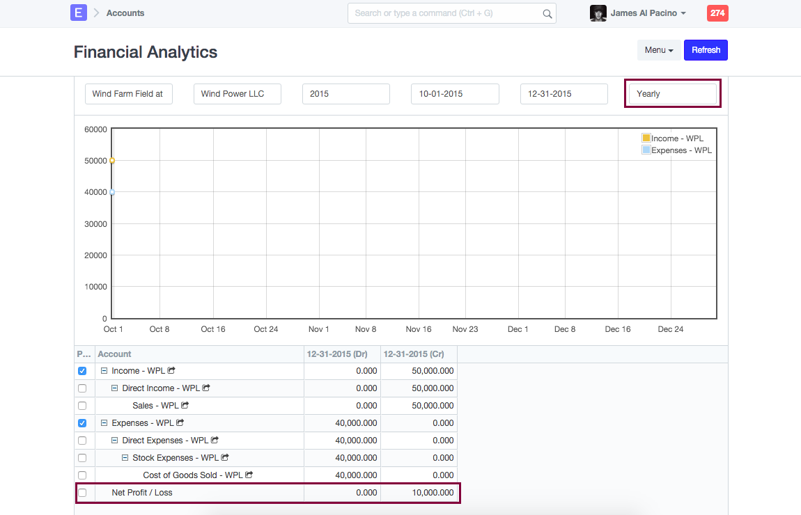
Task: Click the yellow Income - WPL legend swatch
Action: [x=646, y=138]
